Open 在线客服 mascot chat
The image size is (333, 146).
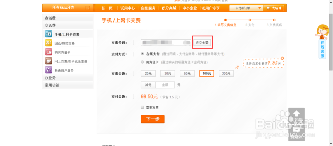322,42
